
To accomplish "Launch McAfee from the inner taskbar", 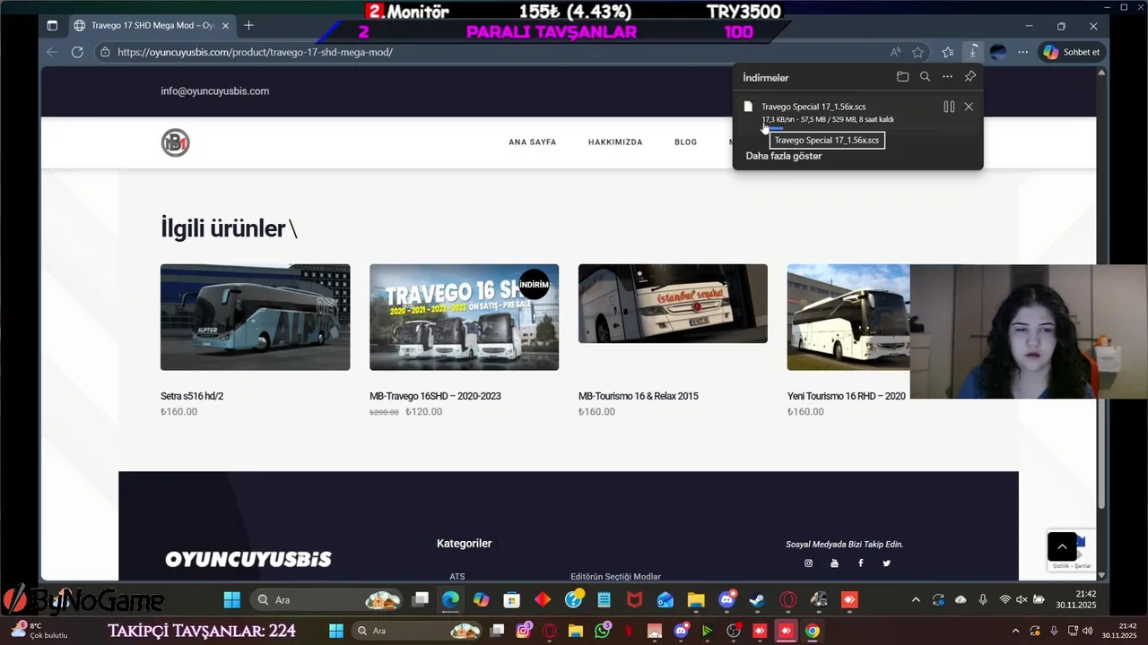I will [x=634, y=599].
